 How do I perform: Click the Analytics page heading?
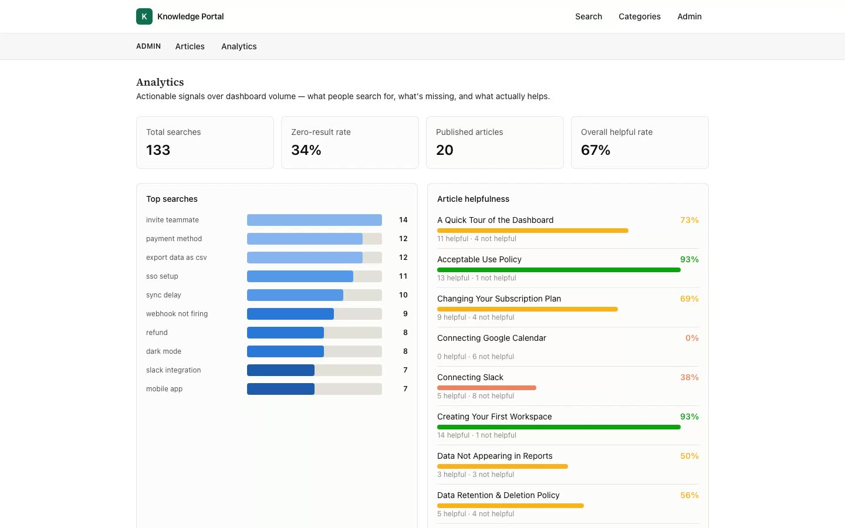(x=160, y=82)
